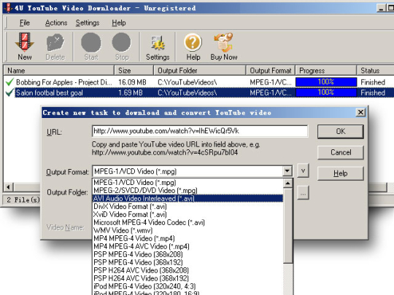This screenshot has width=394, height=295.
Task: Open the File menu
Action: point(25,23)
